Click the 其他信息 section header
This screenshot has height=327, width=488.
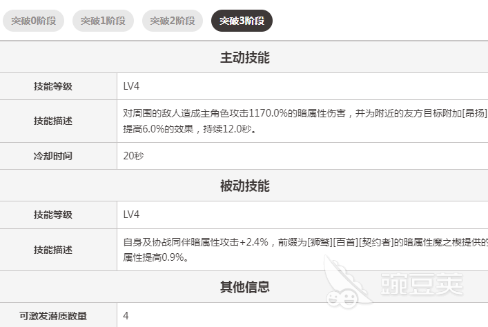pyautogui.click(x=244, y=286)
